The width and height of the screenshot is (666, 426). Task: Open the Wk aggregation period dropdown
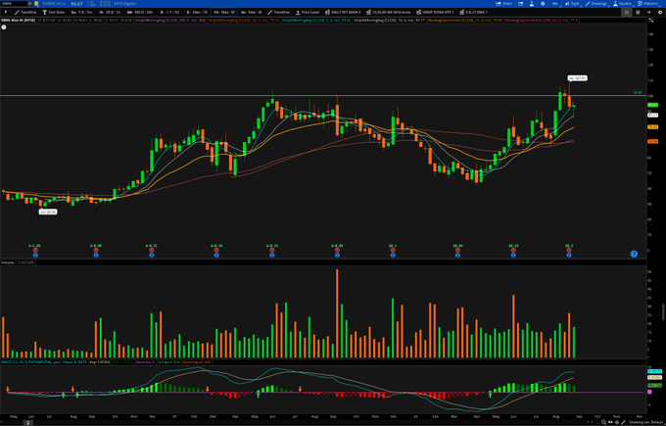554,3
